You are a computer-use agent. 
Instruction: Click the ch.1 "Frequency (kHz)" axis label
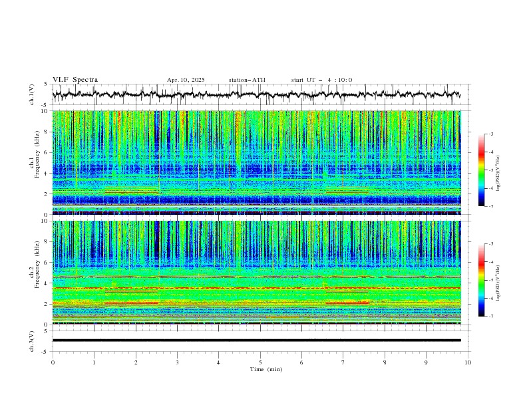(37, 154)
